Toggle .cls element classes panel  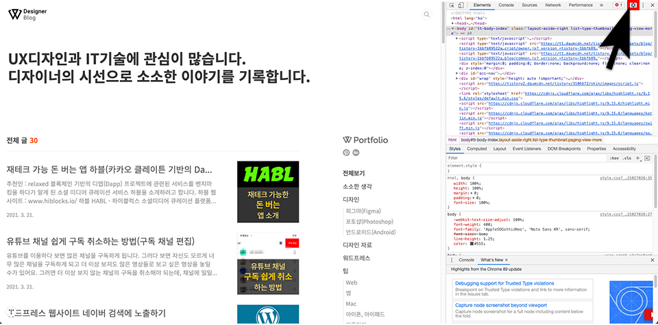pyautogui.click(x=627, y=158)
